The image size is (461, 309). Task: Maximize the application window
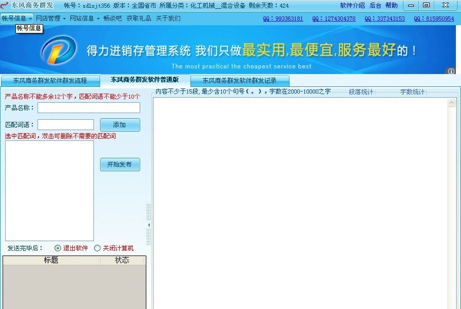426,5
